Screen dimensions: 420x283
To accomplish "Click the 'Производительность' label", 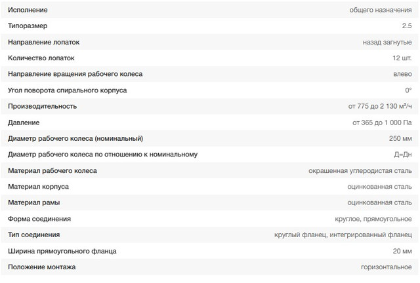I will pyautogui.click(x=42, y=106).
